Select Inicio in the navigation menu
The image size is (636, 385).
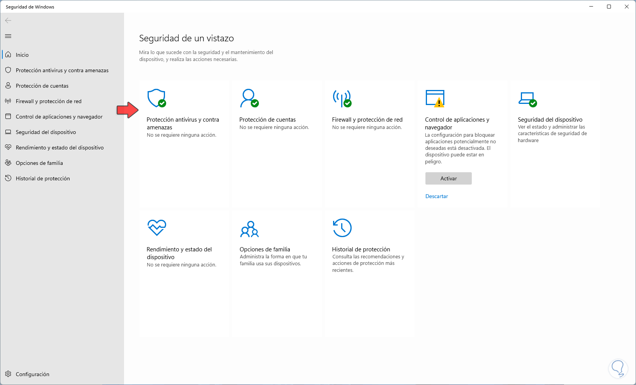(x=22, y=55)
